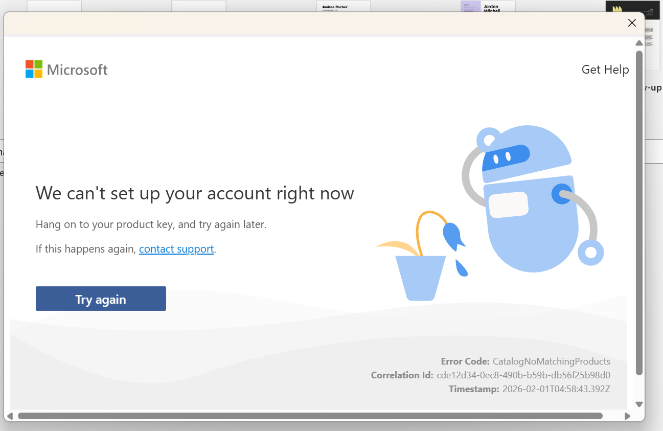Click the up arrow on the vertical scrollbar
Screen dimensions: 663x431
pos(639,43)
